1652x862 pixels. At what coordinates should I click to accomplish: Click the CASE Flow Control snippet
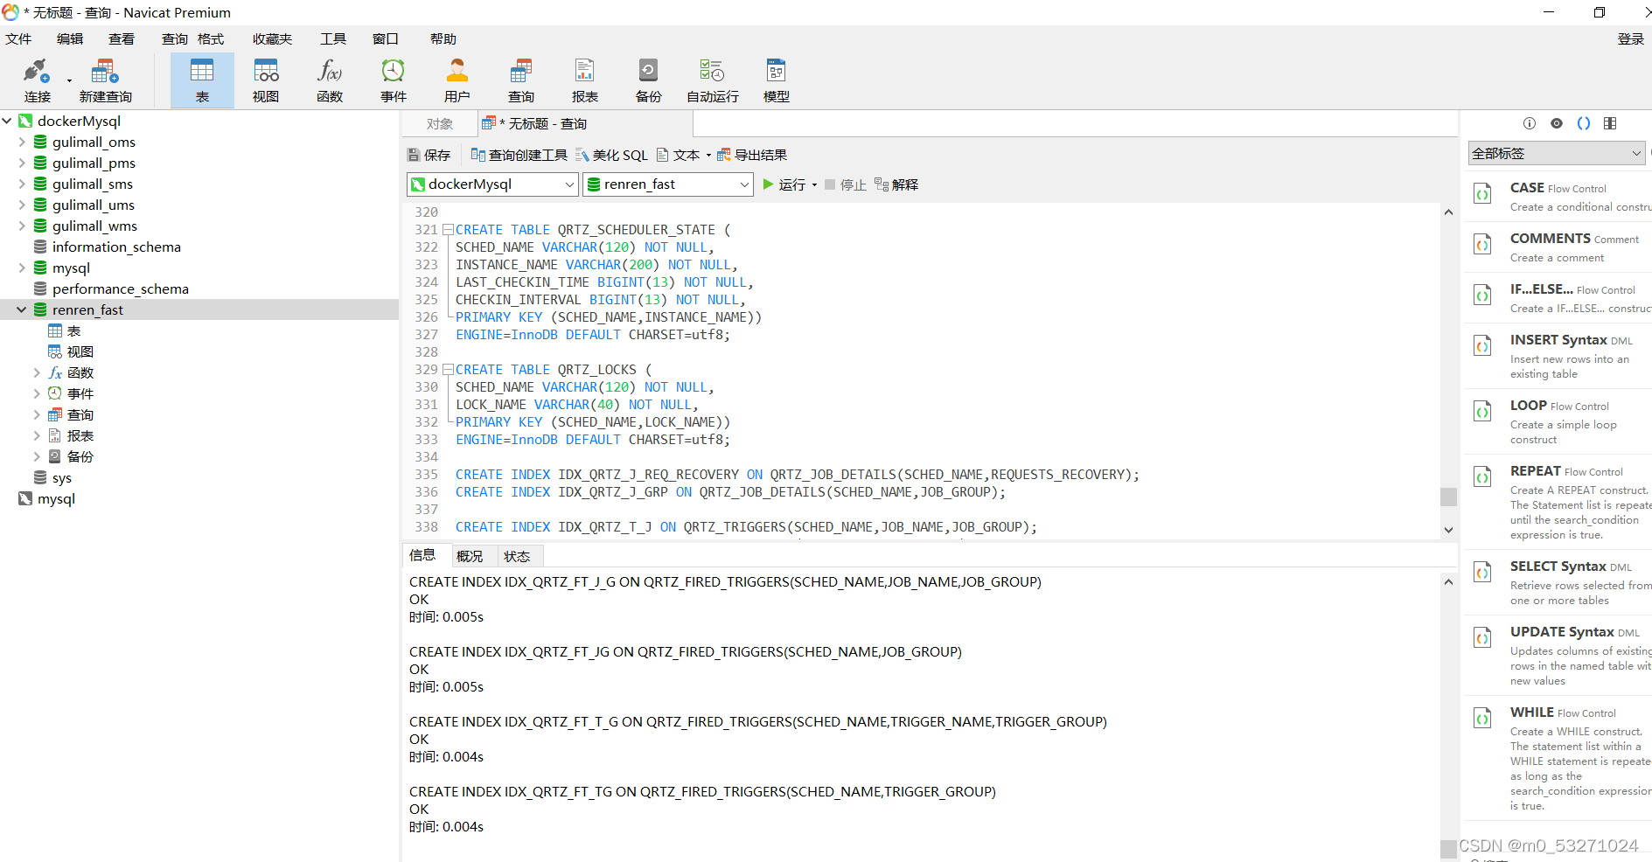[1558, 197]
